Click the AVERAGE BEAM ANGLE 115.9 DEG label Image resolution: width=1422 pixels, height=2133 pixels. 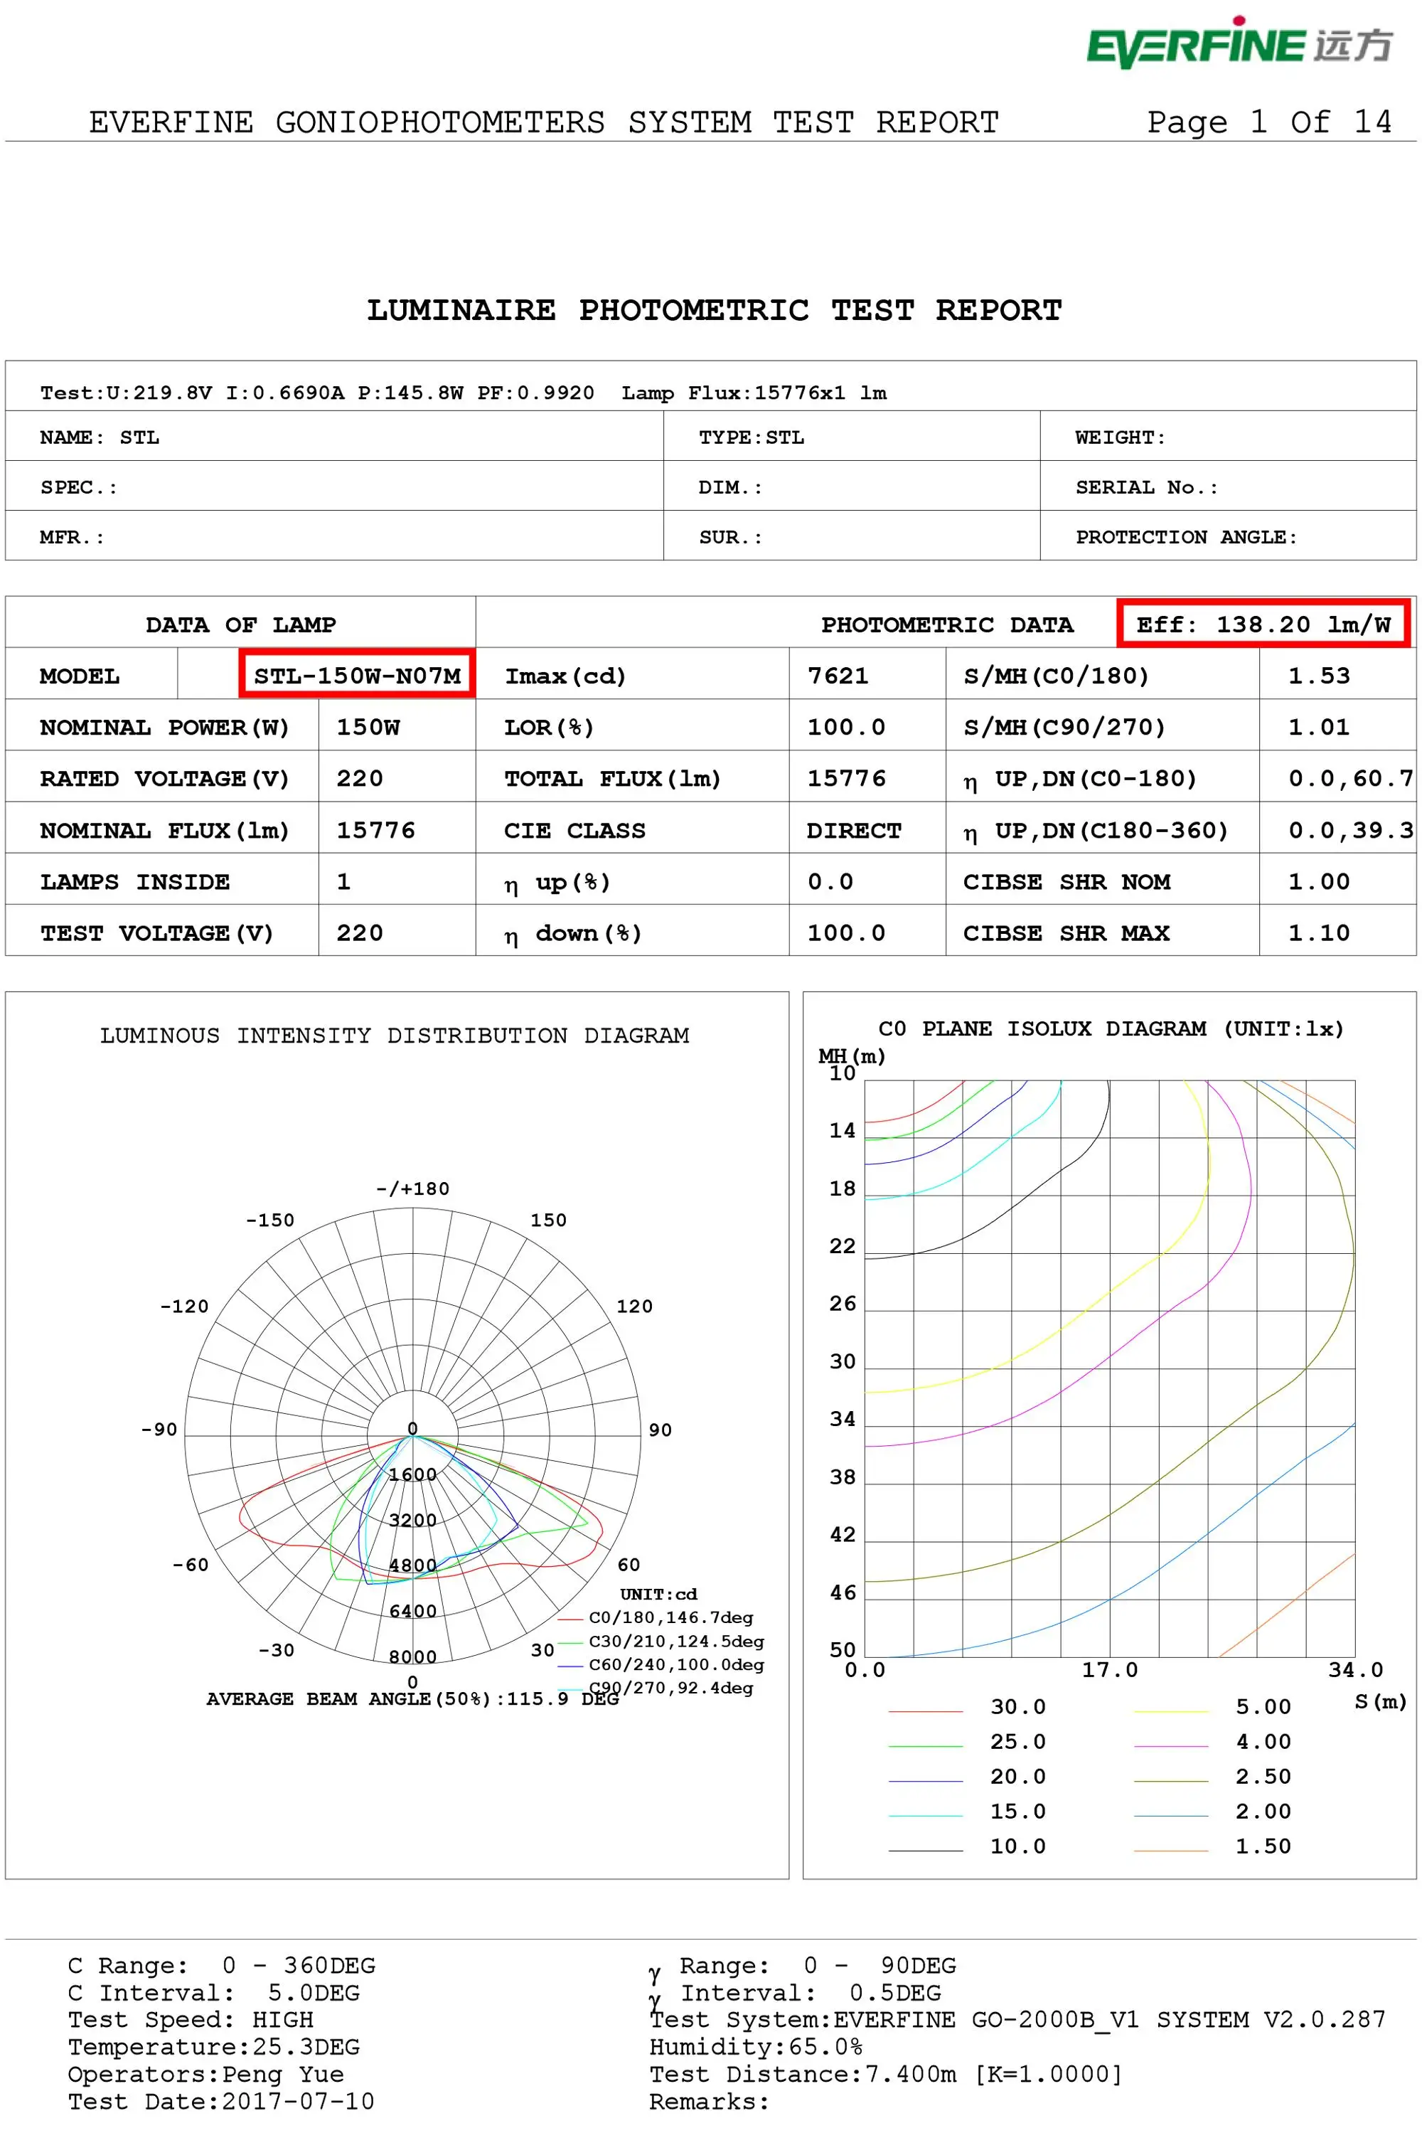(412, 1699)
